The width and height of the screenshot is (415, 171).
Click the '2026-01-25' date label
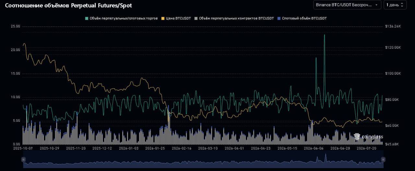(155, 148)
